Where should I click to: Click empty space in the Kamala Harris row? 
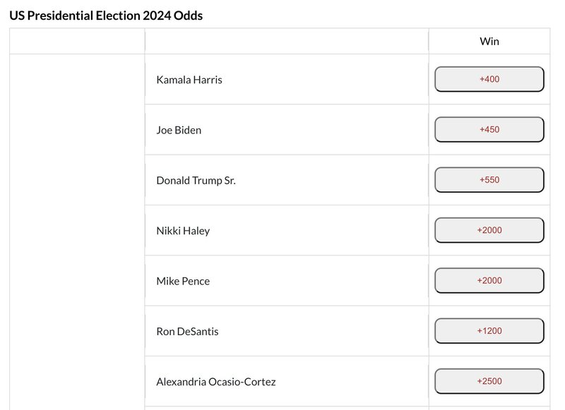click(324, 79)
